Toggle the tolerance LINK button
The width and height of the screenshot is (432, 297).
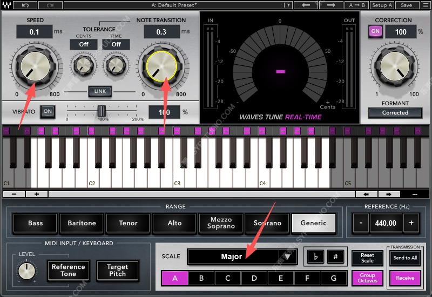coord(100,91)
